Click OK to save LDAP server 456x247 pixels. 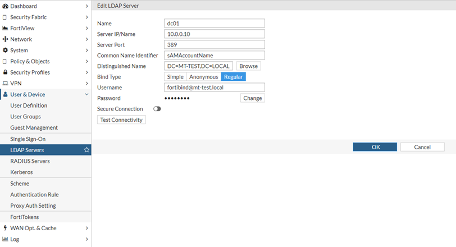coord(375,147)
